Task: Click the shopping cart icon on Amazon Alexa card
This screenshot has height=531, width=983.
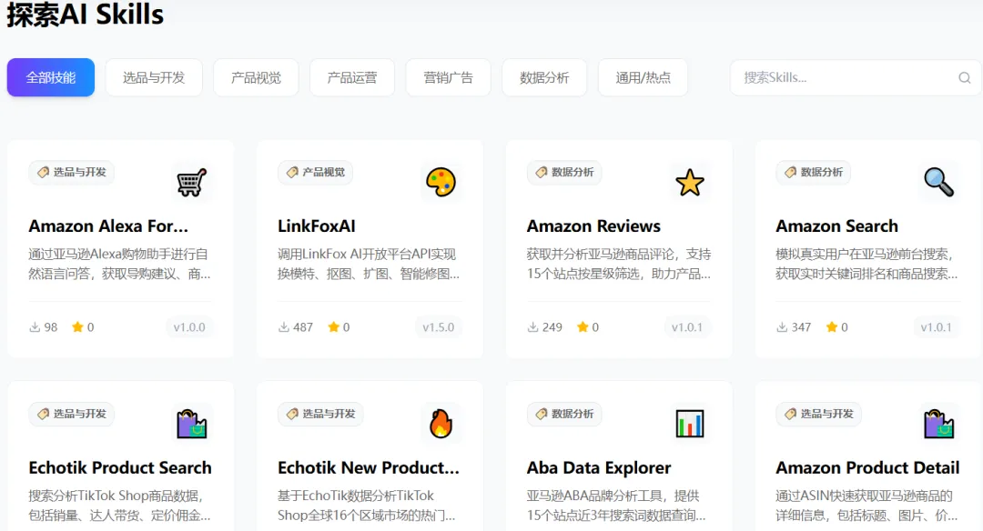Action: (x=191, y=182)
